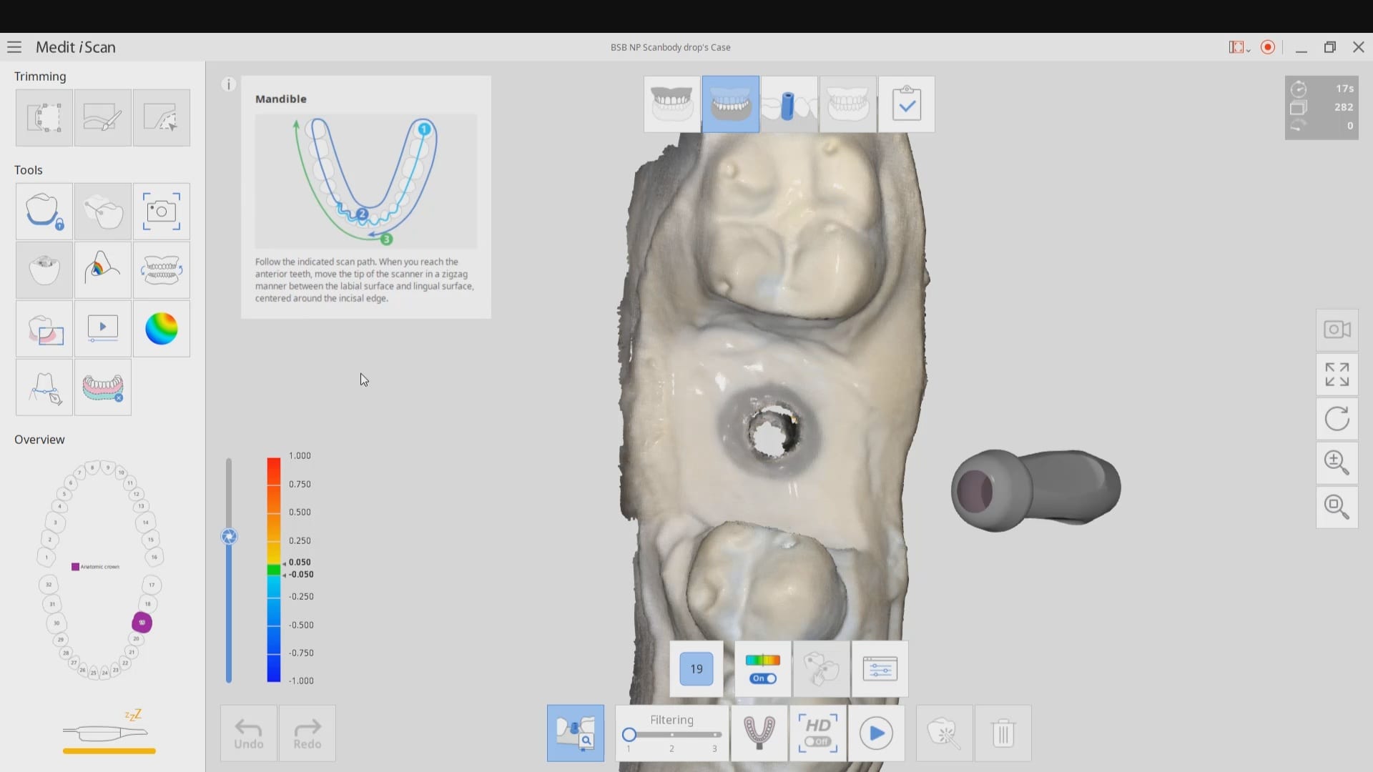Click the denture arch removal tool
The image size is (1373, 772).
103,387
